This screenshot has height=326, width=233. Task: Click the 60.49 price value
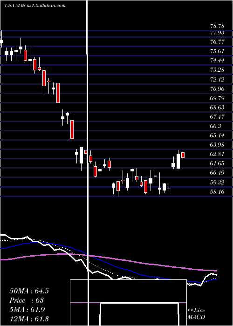coord(217,173)
